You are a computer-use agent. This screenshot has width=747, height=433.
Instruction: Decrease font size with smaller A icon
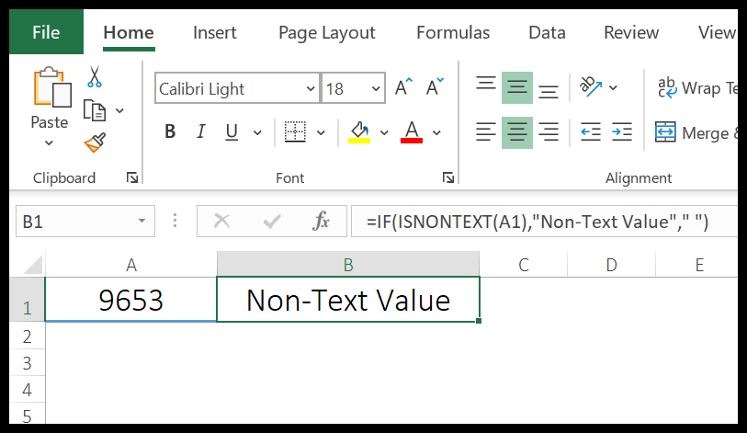click(x=435, y=87)
